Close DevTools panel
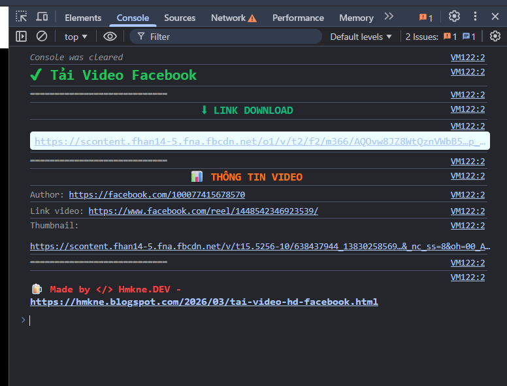 pos(495,16)
